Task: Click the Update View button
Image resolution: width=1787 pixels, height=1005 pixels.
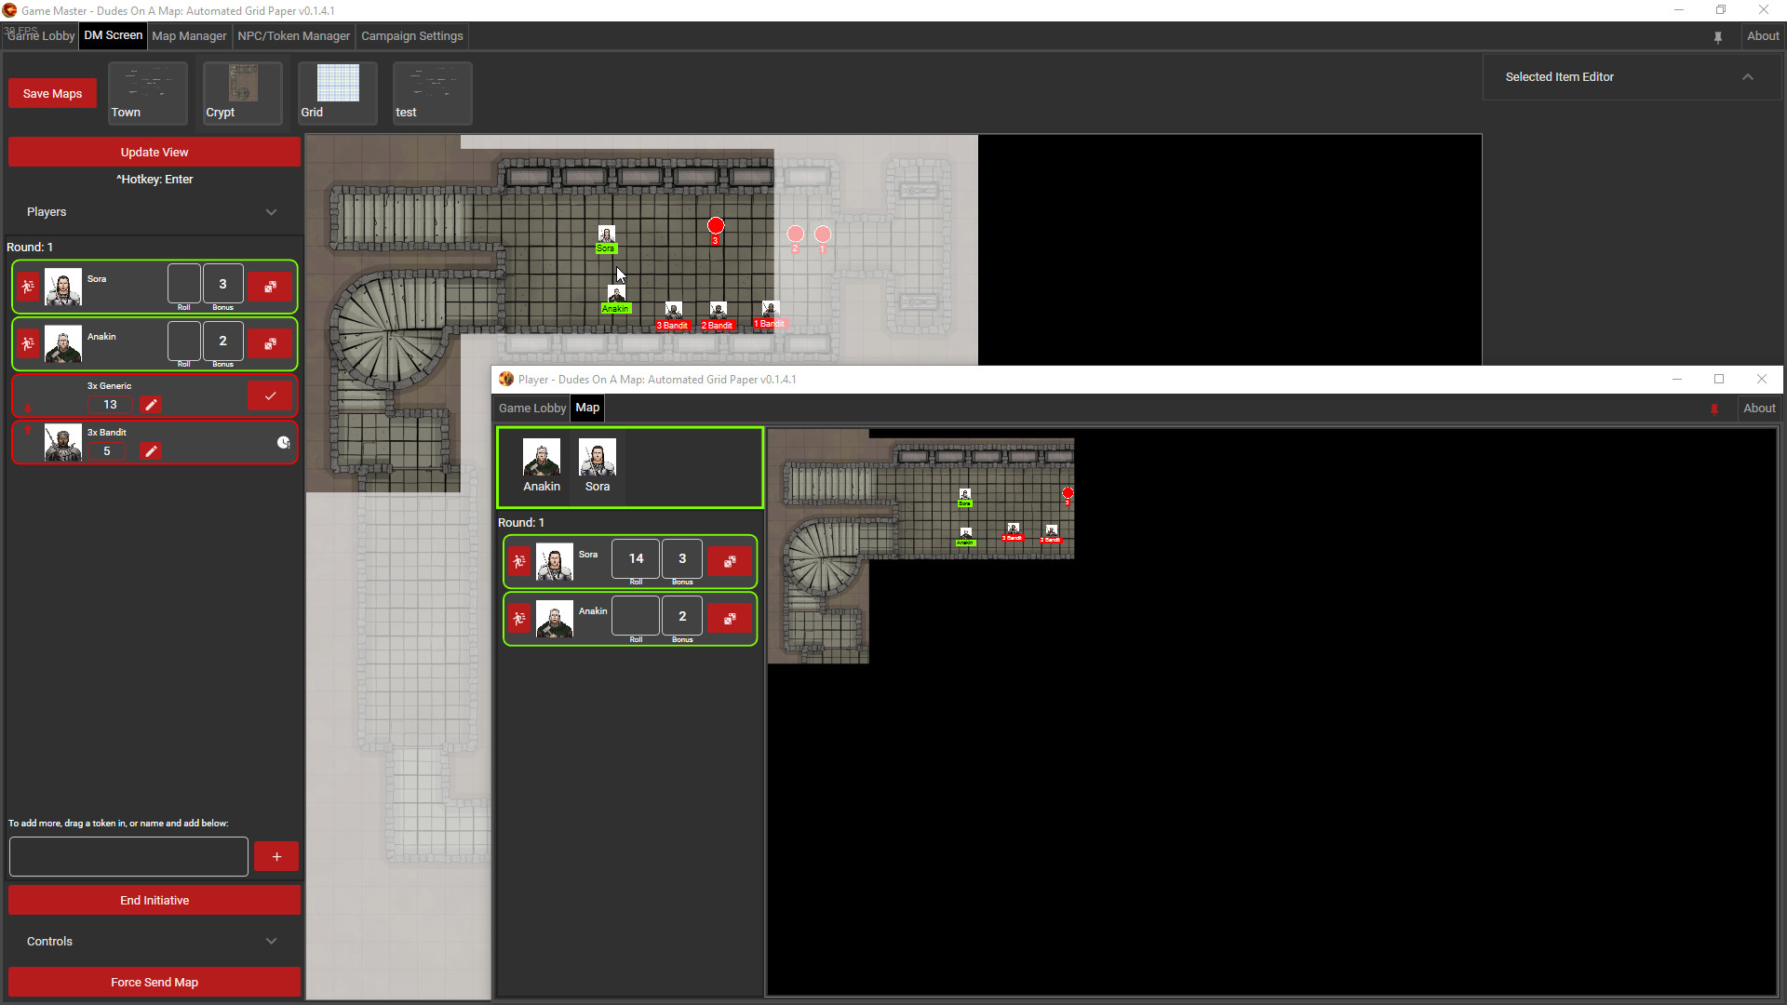Action: [155, 151]
